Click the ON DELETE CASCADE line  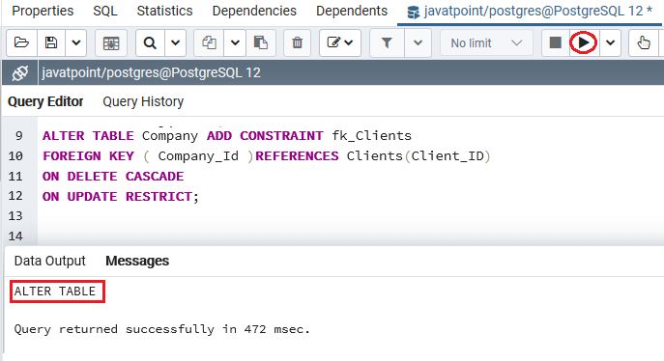tap(113, 177)
